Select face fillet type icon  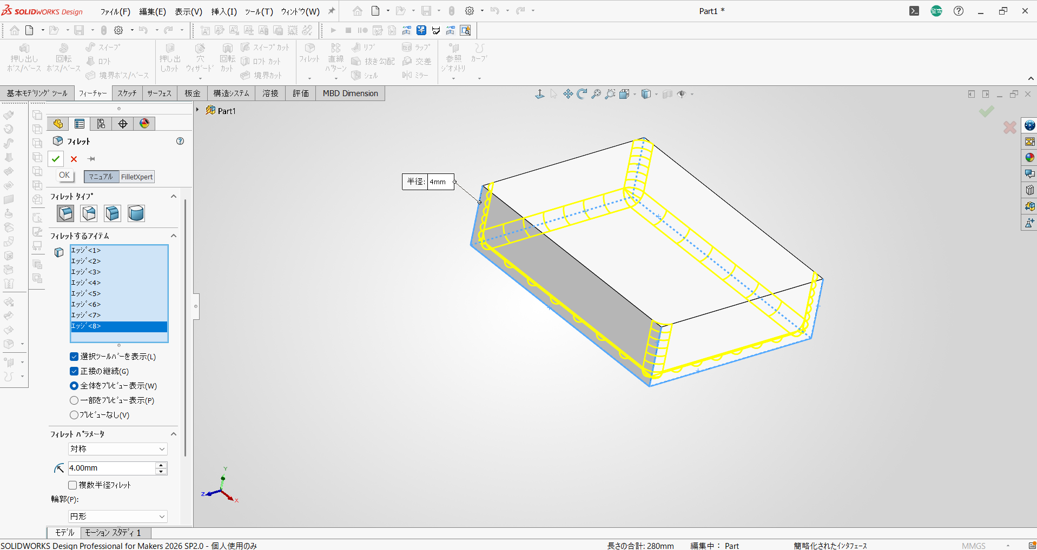(113, 213)
